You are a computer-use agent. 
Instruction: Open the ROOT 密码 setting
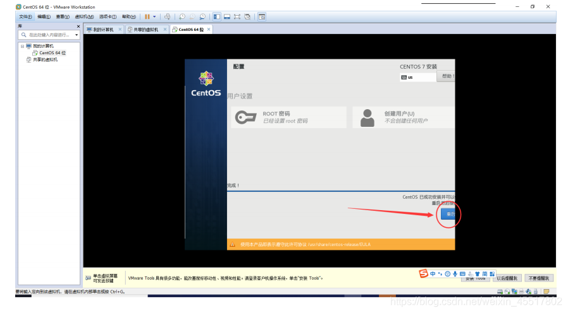tap(288, 117)
